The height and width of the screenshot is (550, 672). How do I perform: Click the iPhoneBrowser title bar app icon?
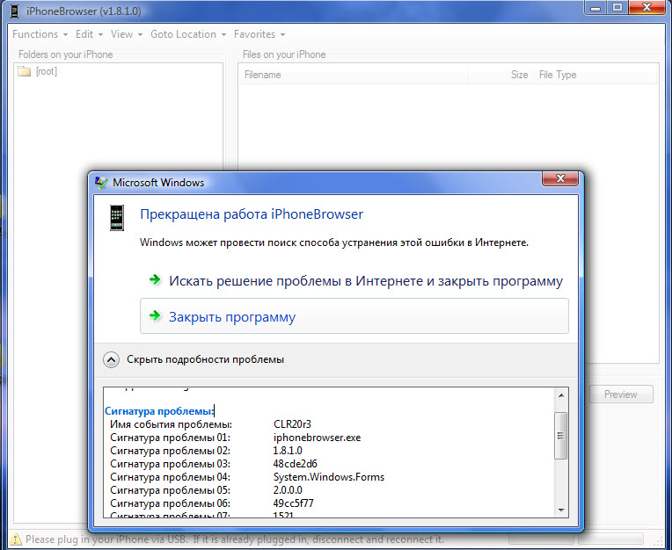tap(13, 11)
